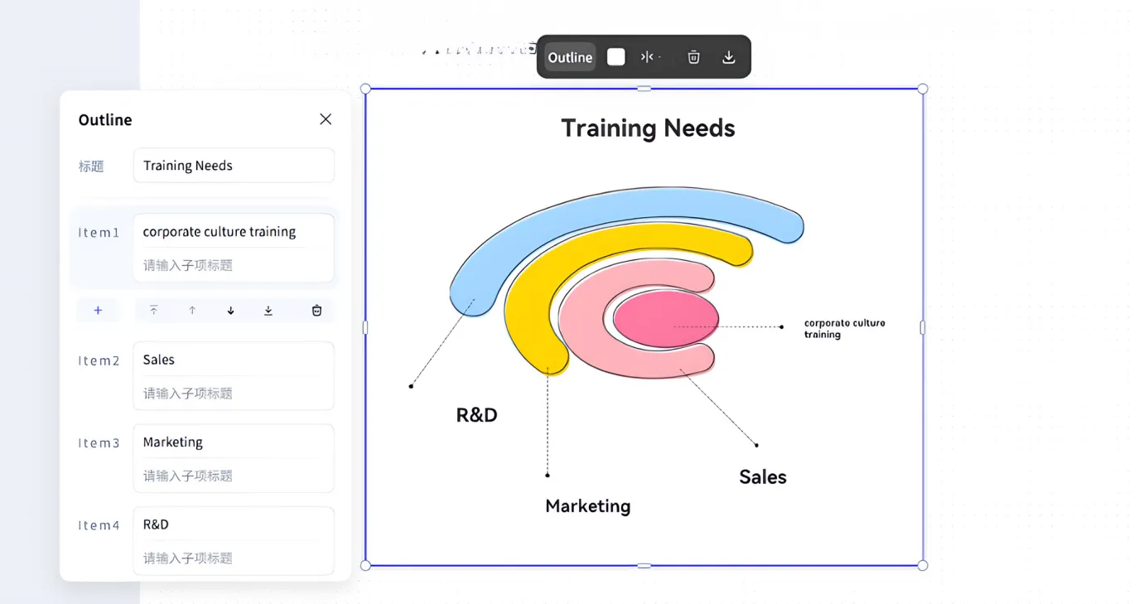1139x604 pixels.
Task: Move Item1 down one position
Action: pos(230,311)
